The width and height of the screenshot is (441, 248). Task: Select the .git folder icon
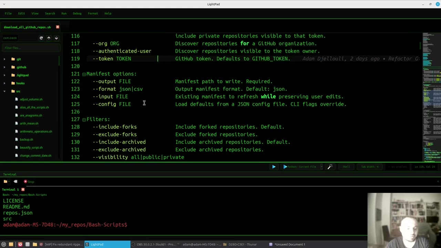13,59
